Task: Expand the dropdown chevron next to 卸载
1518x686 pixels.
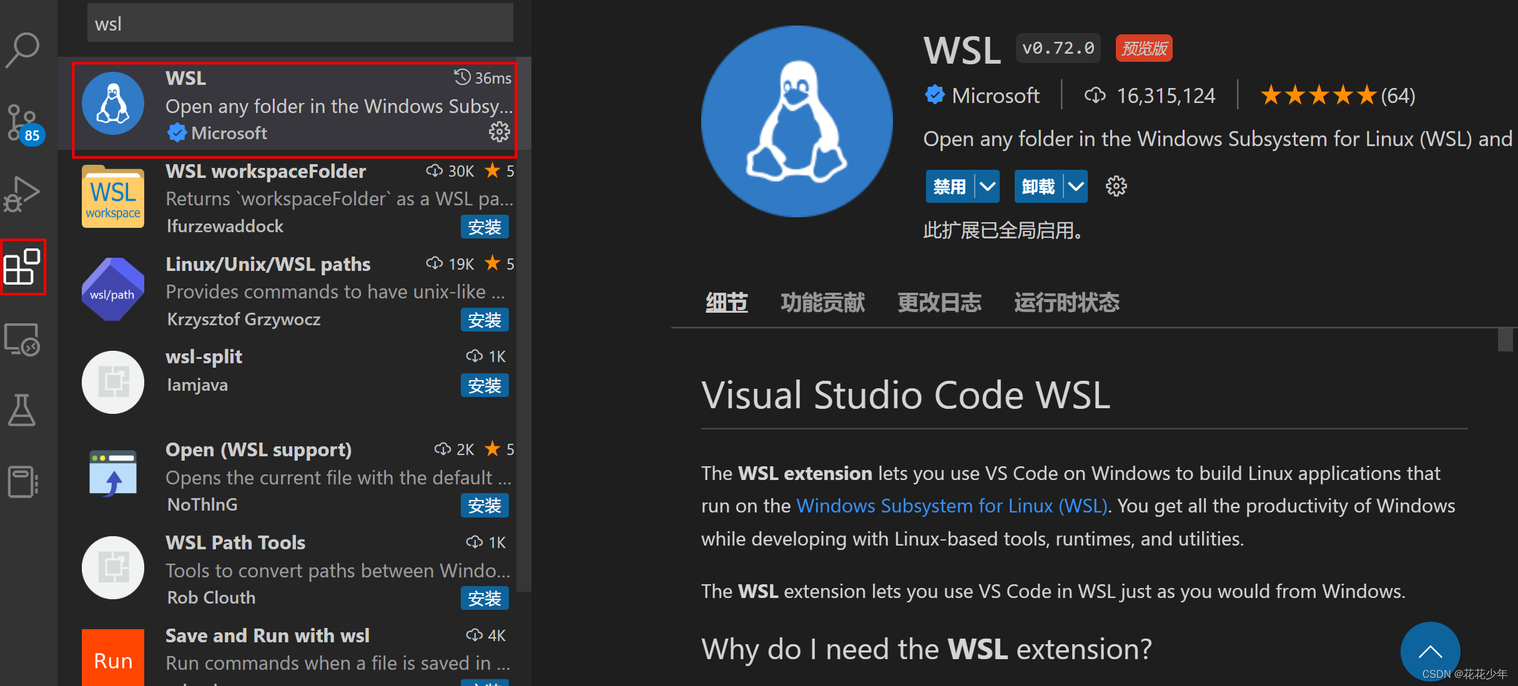Action: [1075, 185]
